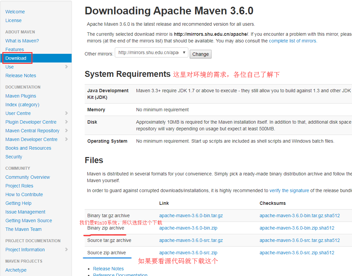This screenshot has width=352, height=276.
Task: Open the How to Contribute link
Action: click(x=24, y=194)
